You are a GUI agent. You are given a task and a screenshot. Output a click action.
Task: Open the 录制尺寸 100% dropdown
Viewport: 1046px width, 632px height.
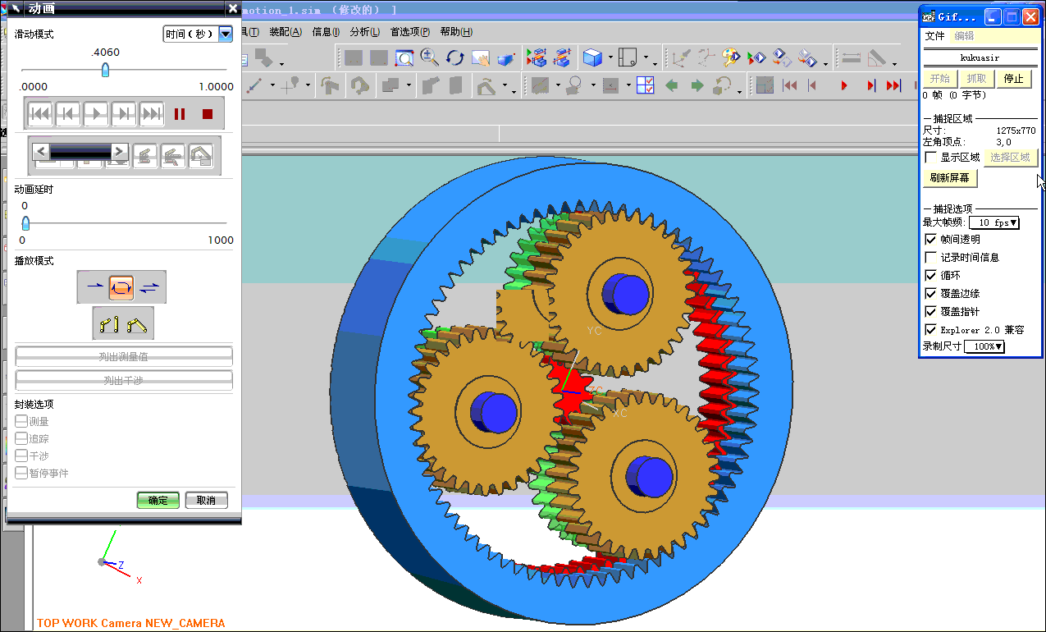click(x=984, y=346)
